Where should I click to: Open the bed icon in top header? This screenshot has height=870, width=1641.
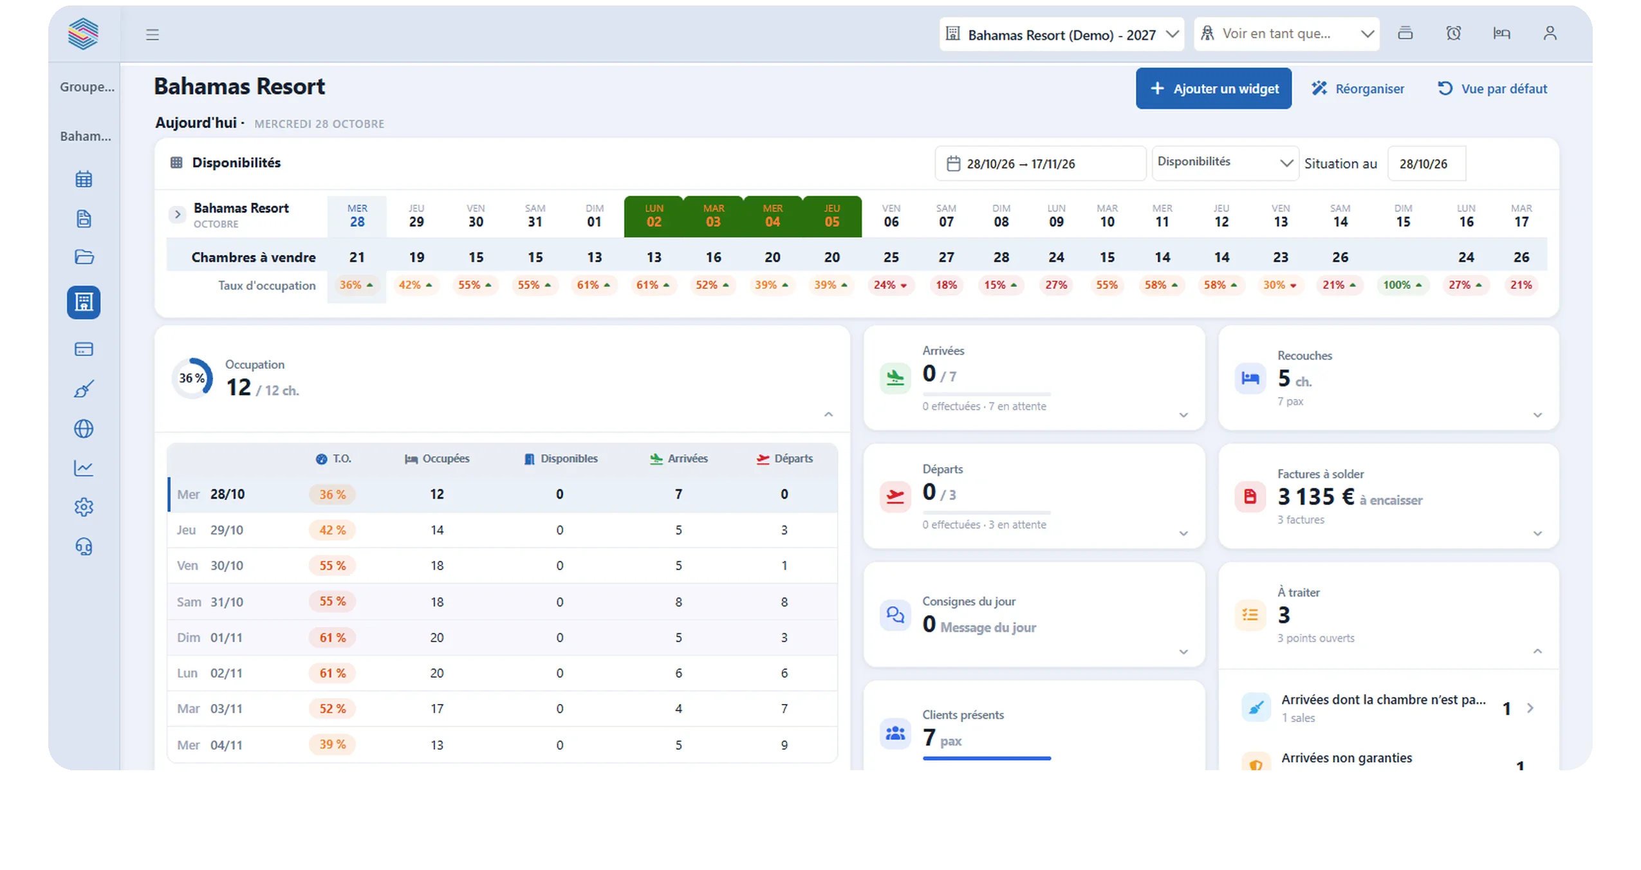point(1501,33)
